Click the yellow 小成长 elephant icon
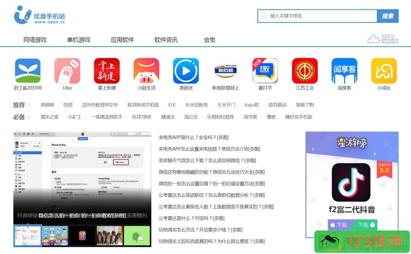The image size is (411, 254). tap(383, 71)
